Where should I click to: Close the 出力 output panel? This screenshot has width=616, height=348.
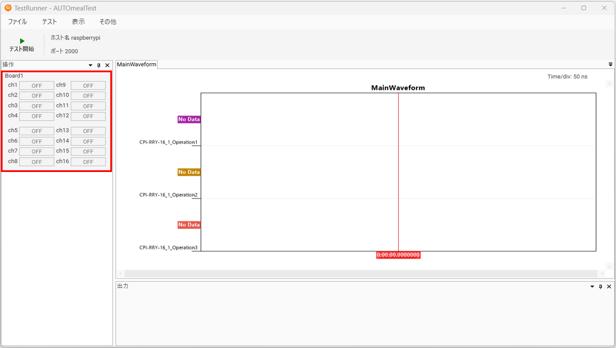(609, 286)
